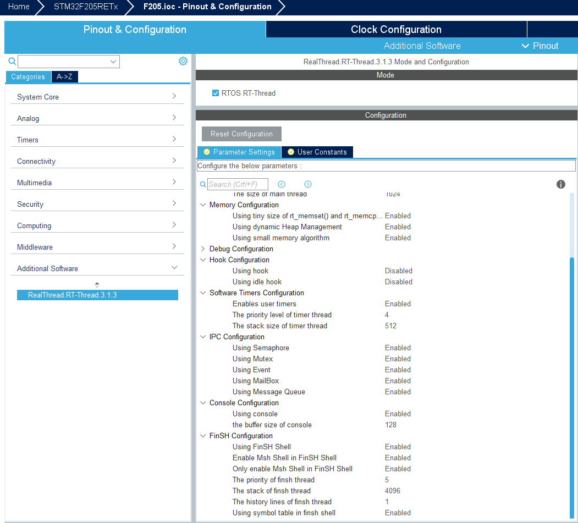Screen dimensions: 578x523
Task: Click Disabled value for 'Using hook'
Action: [x=399, y=271]
